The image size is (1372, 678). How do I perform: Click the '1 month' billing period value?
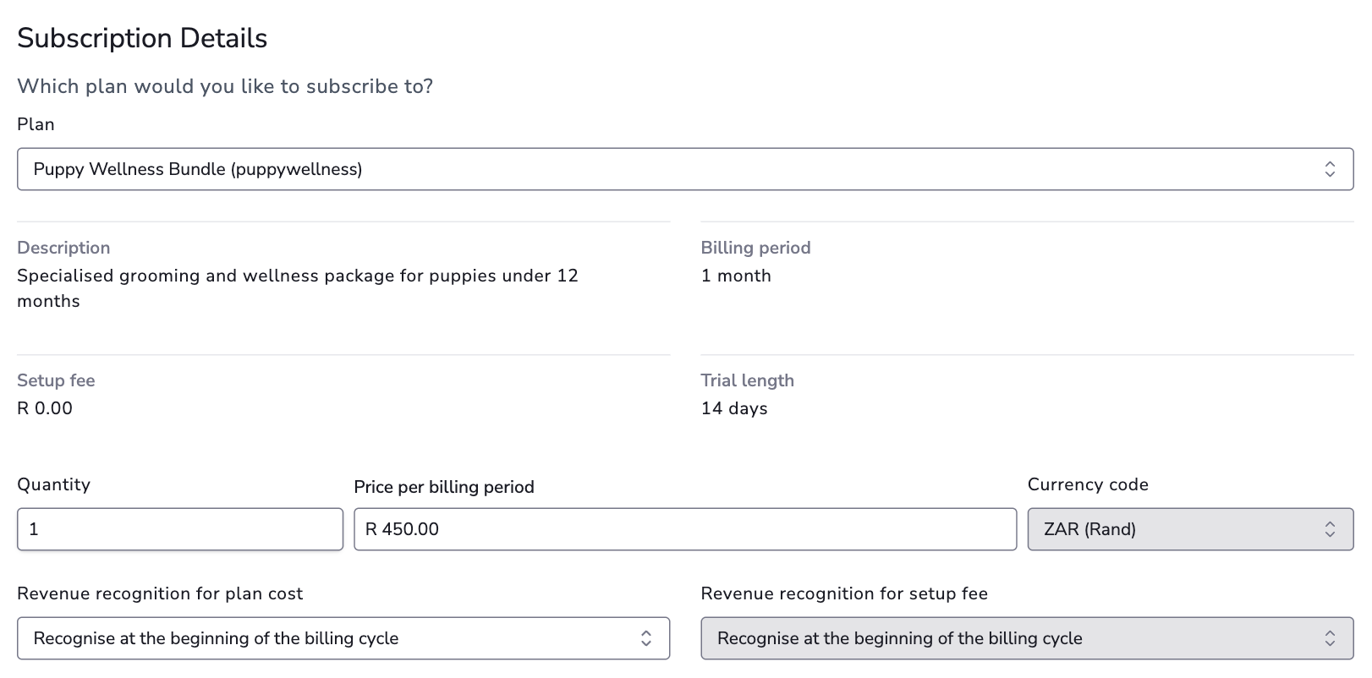pos(736,276)
